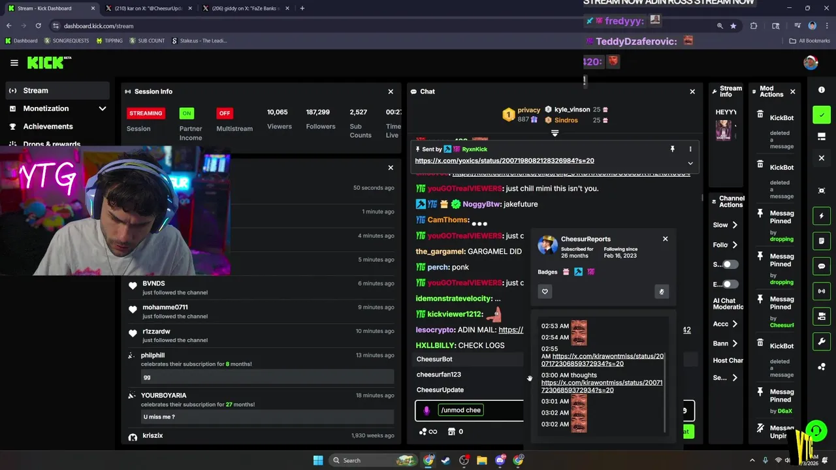Close the Mod Actions panel
This screenshot has width=836, height=470.
pos(793,91)
